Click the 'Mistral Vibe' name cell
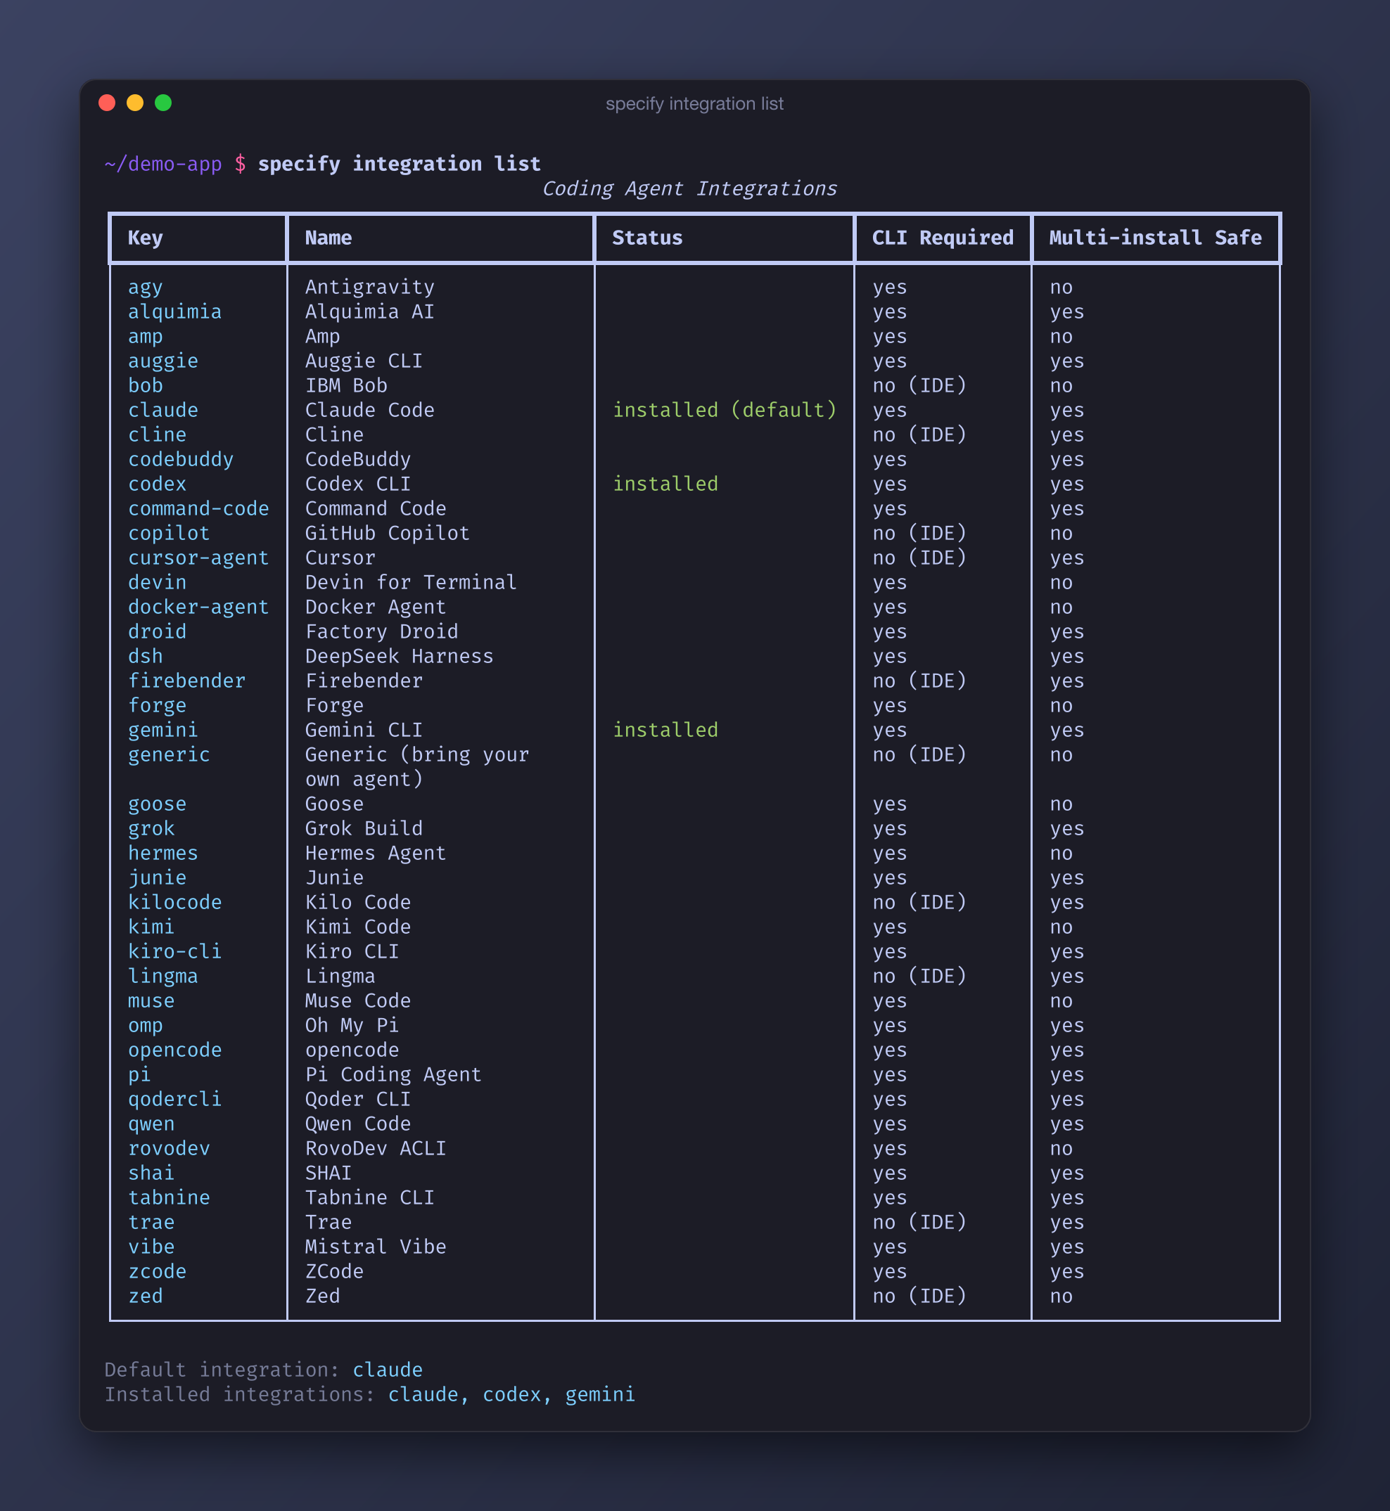The height and width of the screenshot is (1511, 1390). (x=376, y=1247)
